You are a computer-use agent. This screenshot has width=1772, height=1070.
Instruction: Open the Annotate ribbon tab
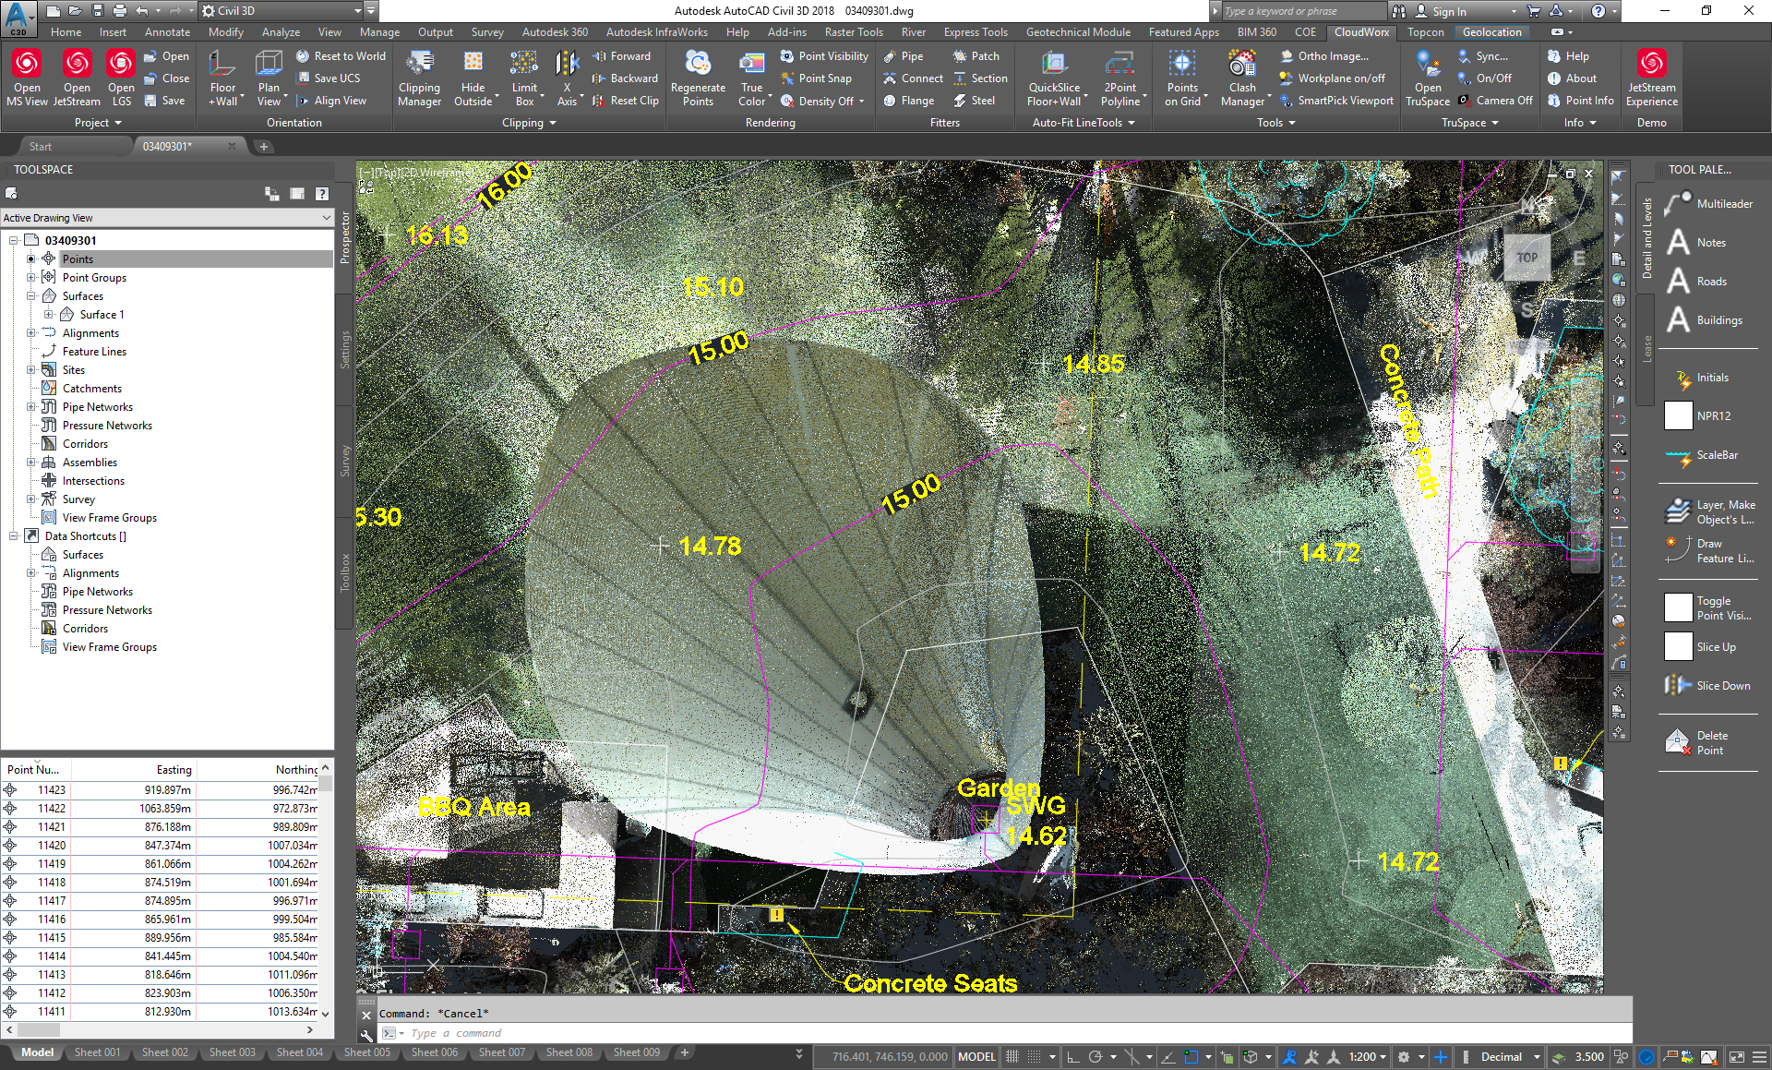coord(167,32)
